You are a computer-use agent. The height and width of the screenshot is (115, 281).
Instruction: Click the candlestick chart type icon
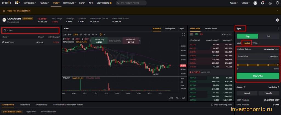101,34
